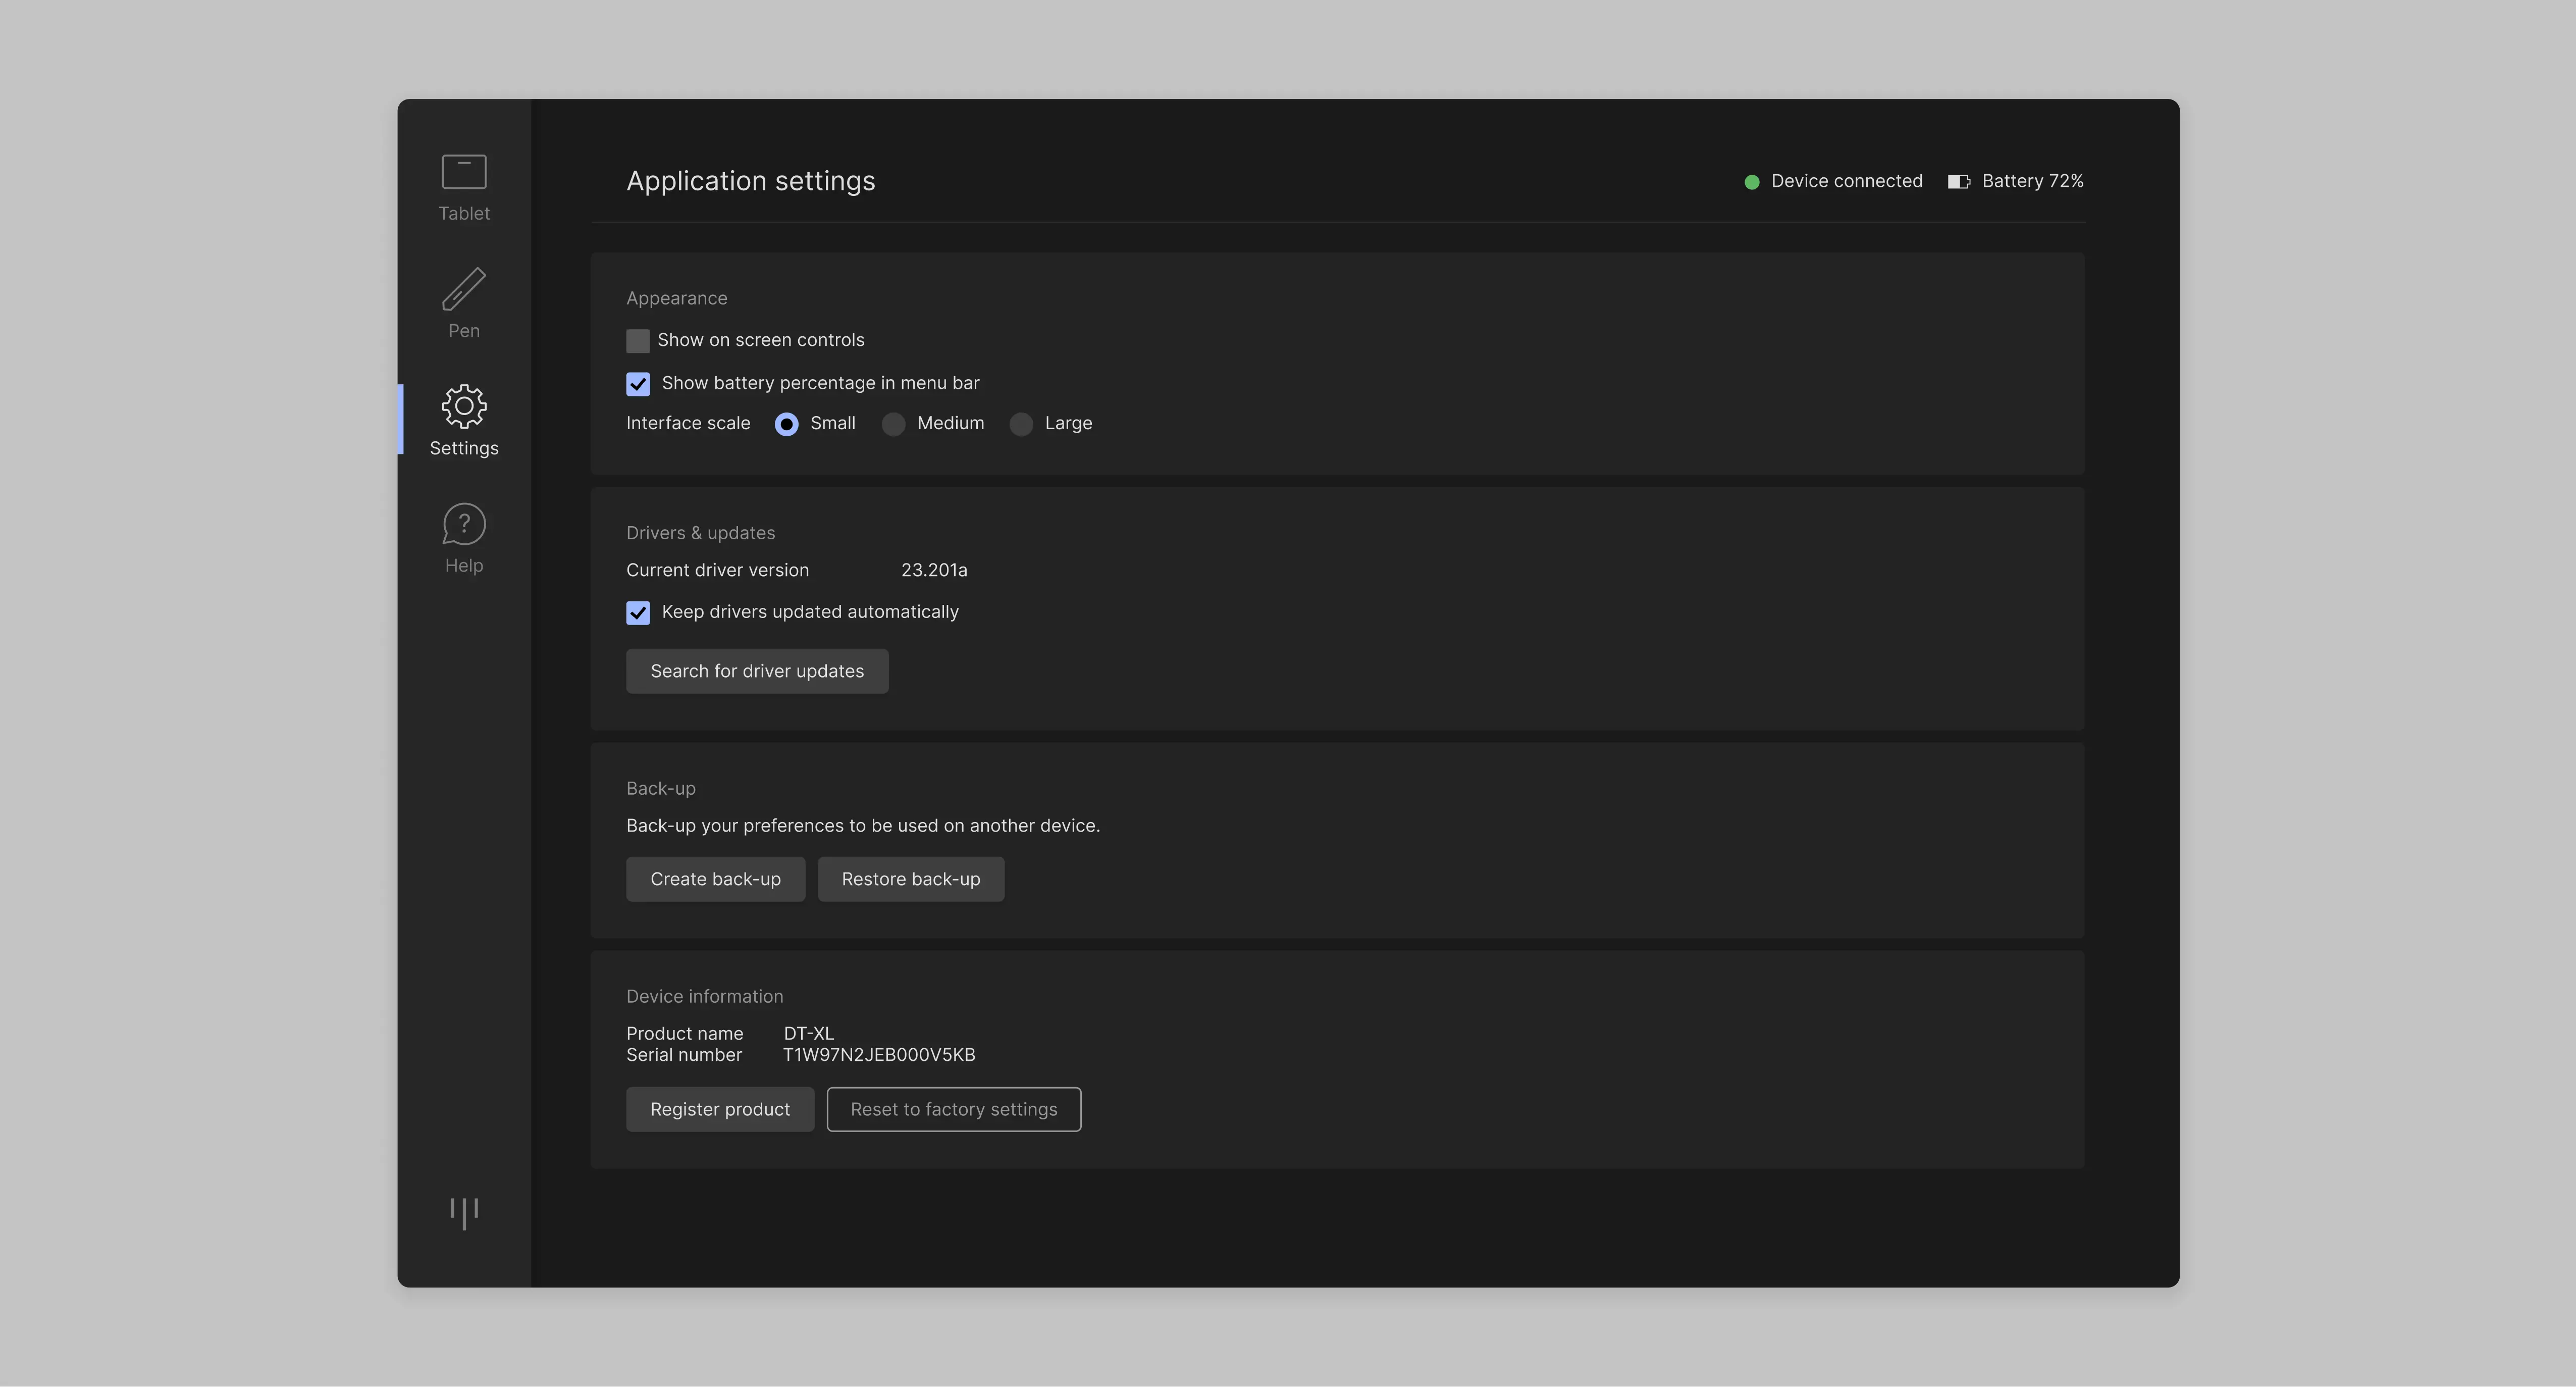Image resolution: width=2576 pixels, height=1387 pixels.
Task: Select Large interface scale
Action: click(1021, 424)
